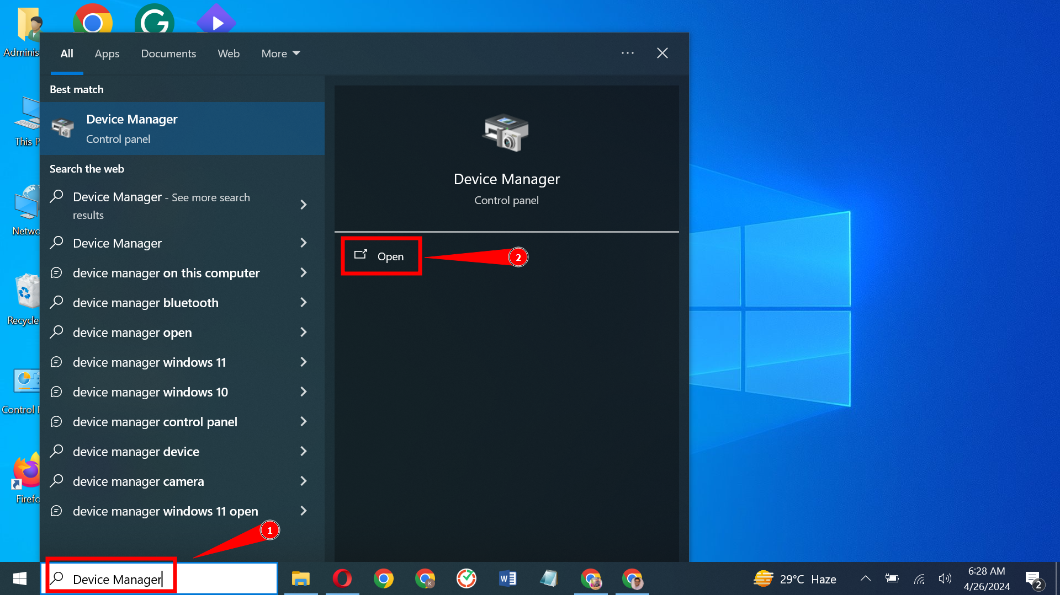Click the Device Manager camera-printer icon
This screenshot has height=595, width=1060.
(506, 132)
